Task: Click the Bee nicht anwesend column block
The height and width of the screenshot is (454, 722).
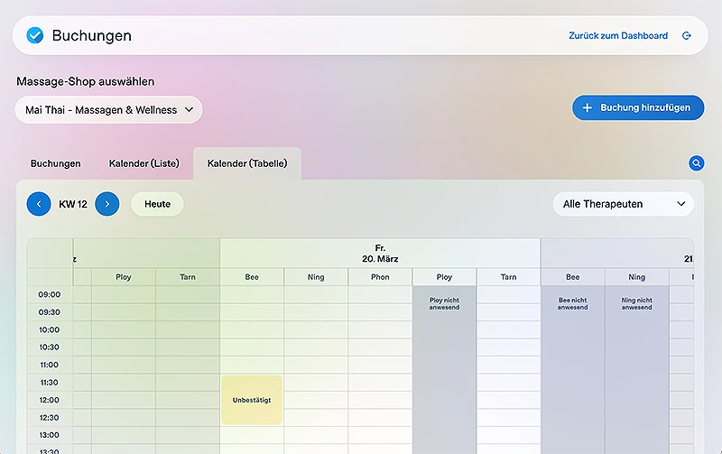Action: [x=572, y=361]
